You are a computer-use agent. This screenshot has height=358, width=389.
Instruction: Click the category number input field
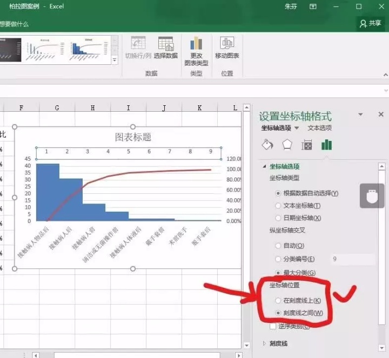352,259
